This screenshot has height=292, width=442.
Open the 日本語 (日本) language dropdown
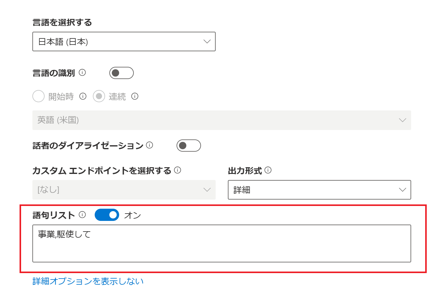124,41
